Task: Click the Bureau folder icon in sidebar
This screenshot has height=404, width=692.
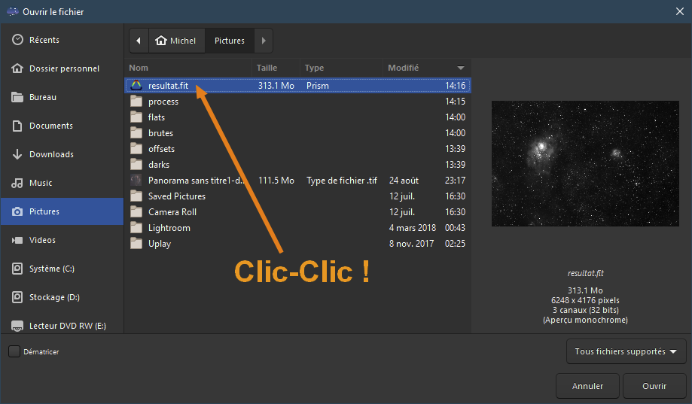Action: 17,97
